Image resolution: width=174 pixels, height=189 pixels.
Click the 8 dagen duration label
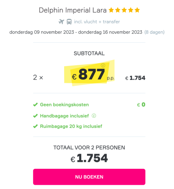pyautogui.click(x=154, y=32)
